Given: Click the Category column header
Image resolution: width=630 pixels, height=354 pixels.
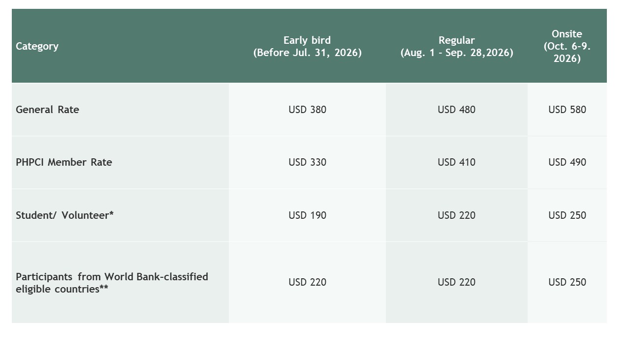Looking at the screenshot, I should pos(37,46).
